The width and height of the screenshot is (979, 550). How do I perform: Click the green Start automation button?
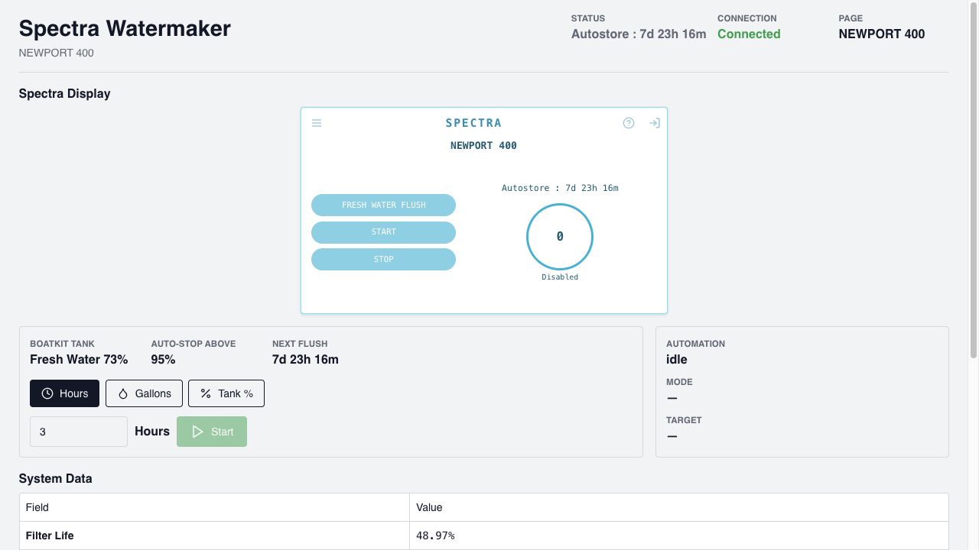pyautogui.click(x=212, y=432)
